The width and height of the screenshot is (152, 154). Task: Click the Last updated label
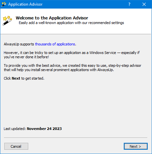[x=15, y=129]
